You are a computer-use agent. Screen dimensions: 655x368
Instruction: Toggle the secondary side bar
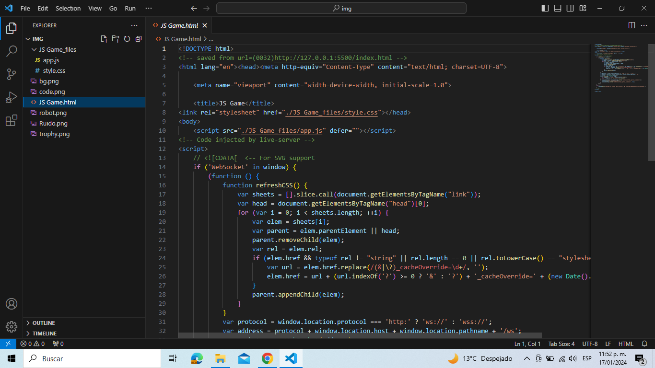(570, 8)
